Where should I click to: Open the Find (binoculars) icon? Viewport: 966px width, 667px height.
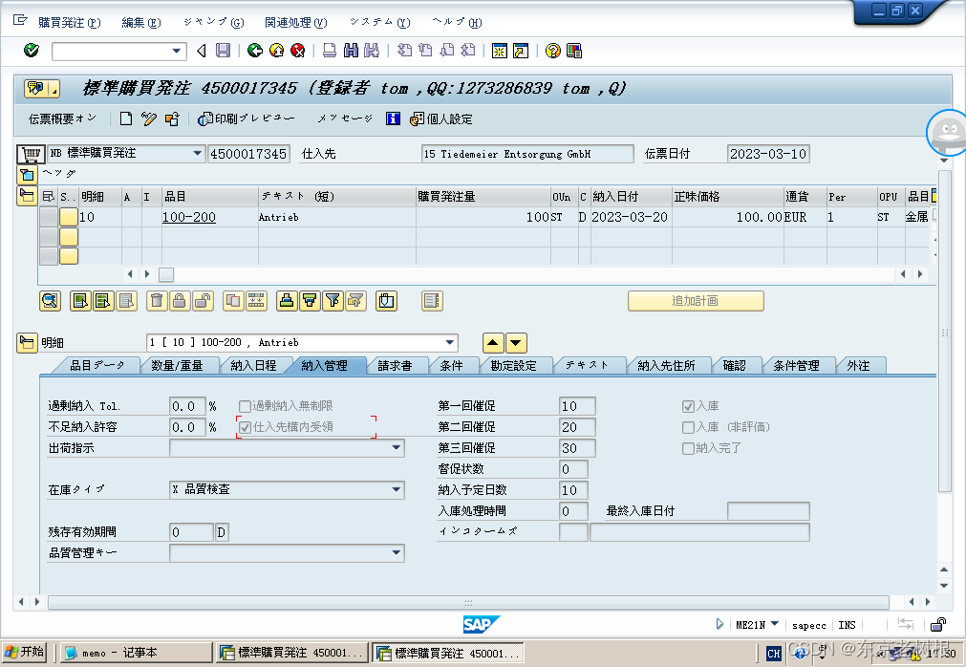tap(349, 51)
